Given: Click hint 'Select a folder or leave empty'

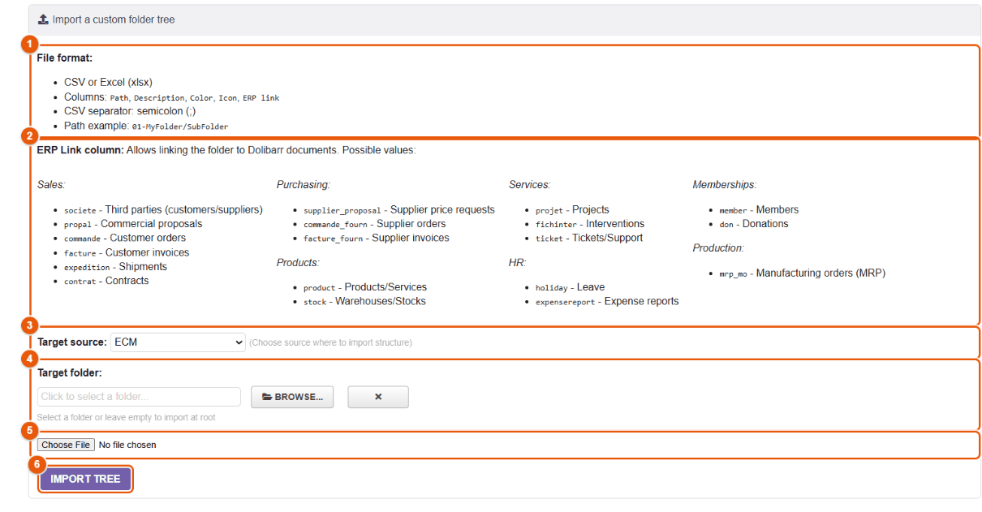Looking at the screenshot, I should (x=126, y=418).
